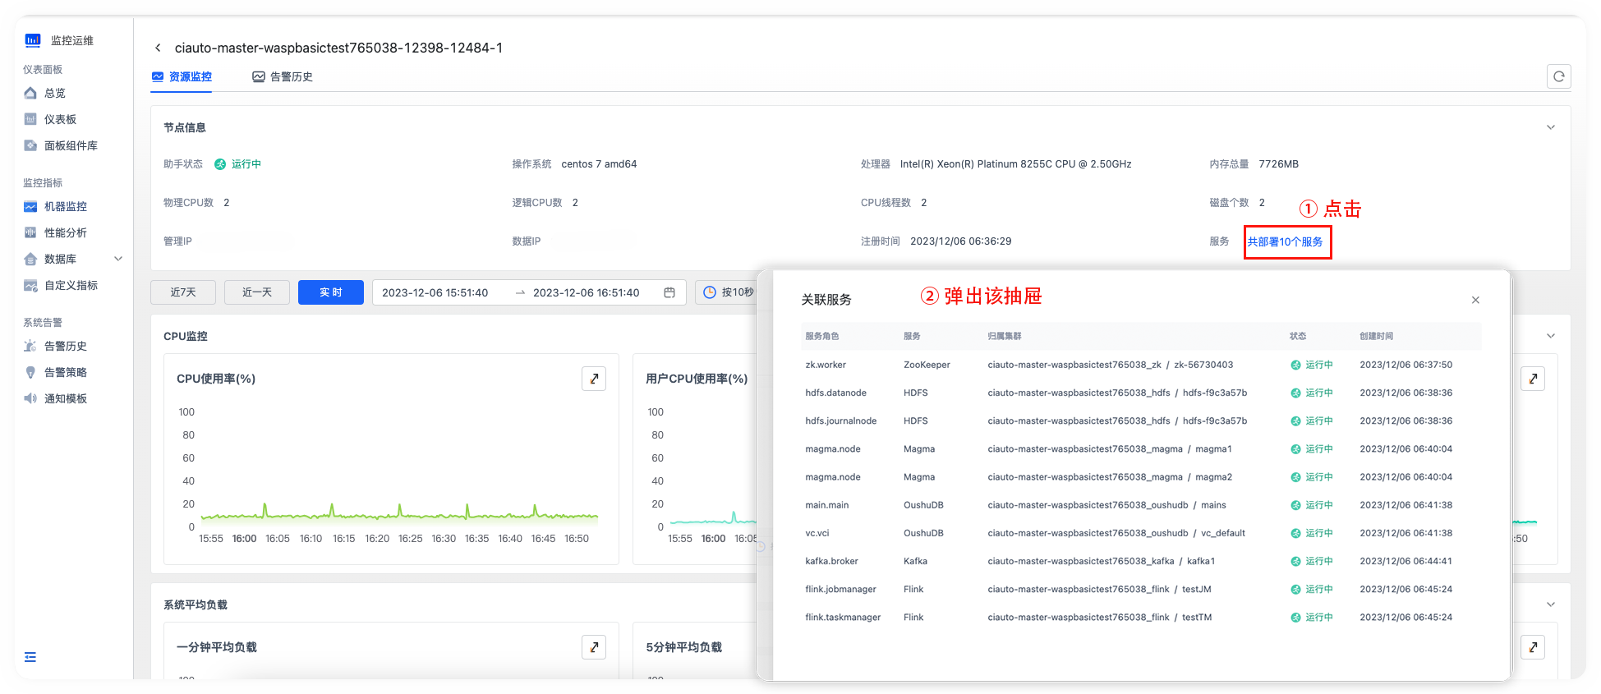
Task: Click the cluster path ending vc_default
Action: tap(1116, 534)
